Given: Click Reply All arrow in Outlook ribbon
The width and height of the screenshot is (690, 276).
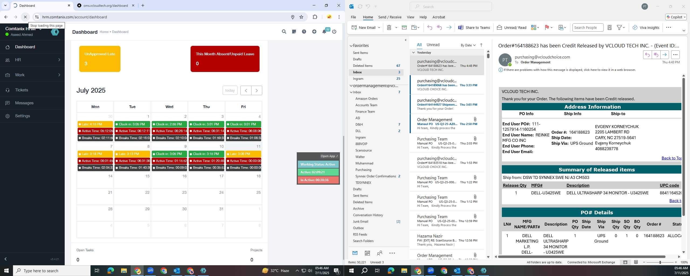Looking at the screenshot, I should [439, 27].
